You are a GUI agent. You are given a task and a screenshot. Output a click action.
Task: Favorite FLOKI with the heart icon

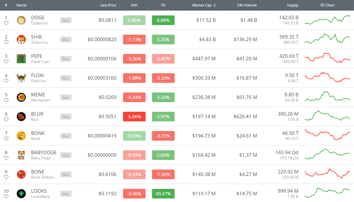(x=6, y=81)
